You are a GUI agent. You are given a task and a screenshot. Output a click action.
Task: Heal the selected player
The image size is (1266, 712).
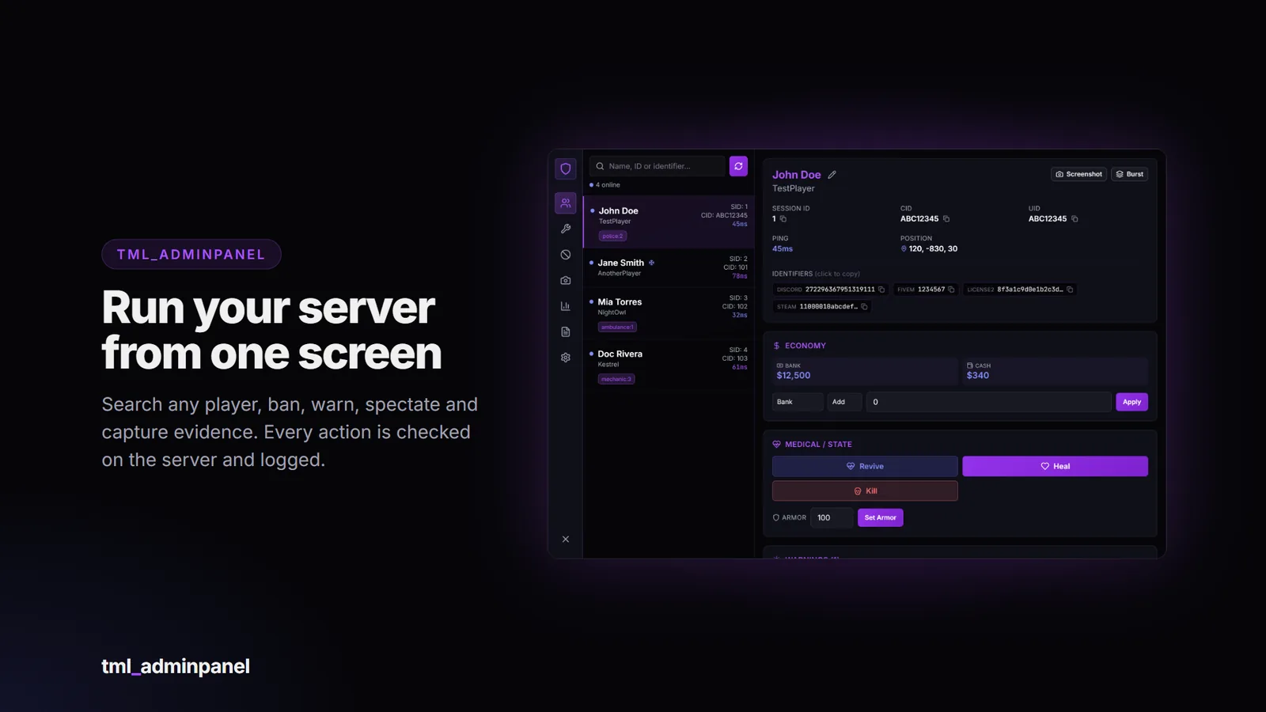[1055, 466]
